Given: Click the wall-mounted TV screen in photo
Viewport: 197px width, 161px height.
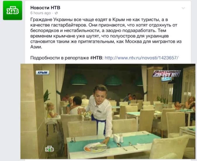Looking at the screenshot, I should pyautogui.click(x=166, y=79).
